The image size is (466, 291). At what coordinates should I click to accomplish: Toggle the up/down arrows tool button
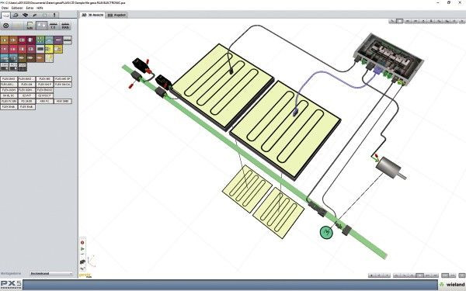(42, 26)
